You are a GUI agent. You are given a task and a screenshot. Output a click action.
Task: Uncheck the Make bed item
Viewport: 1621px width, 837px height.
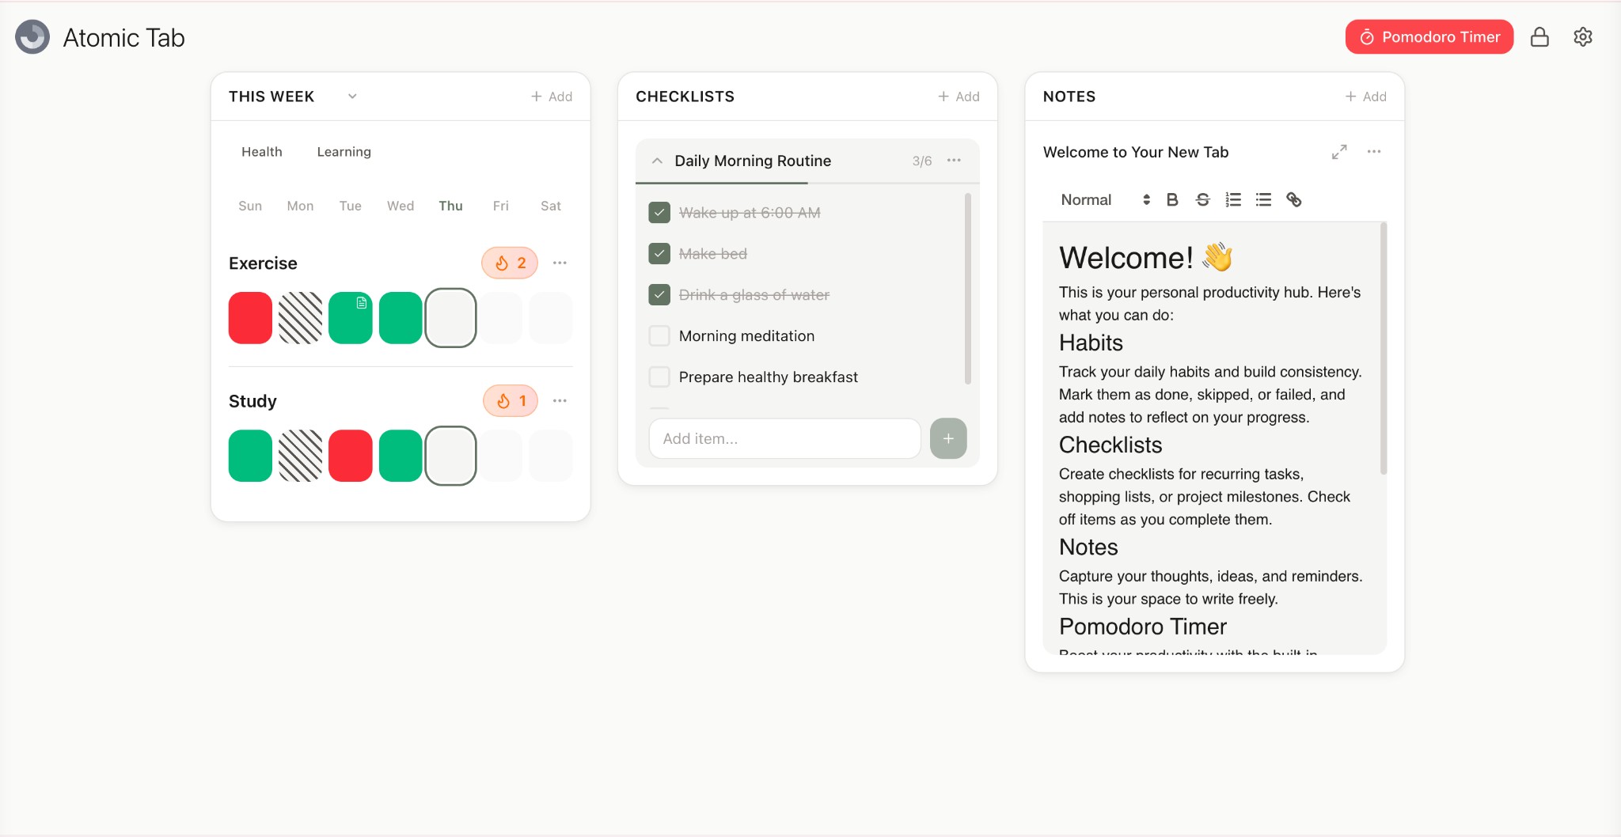[x=659, y=253]
